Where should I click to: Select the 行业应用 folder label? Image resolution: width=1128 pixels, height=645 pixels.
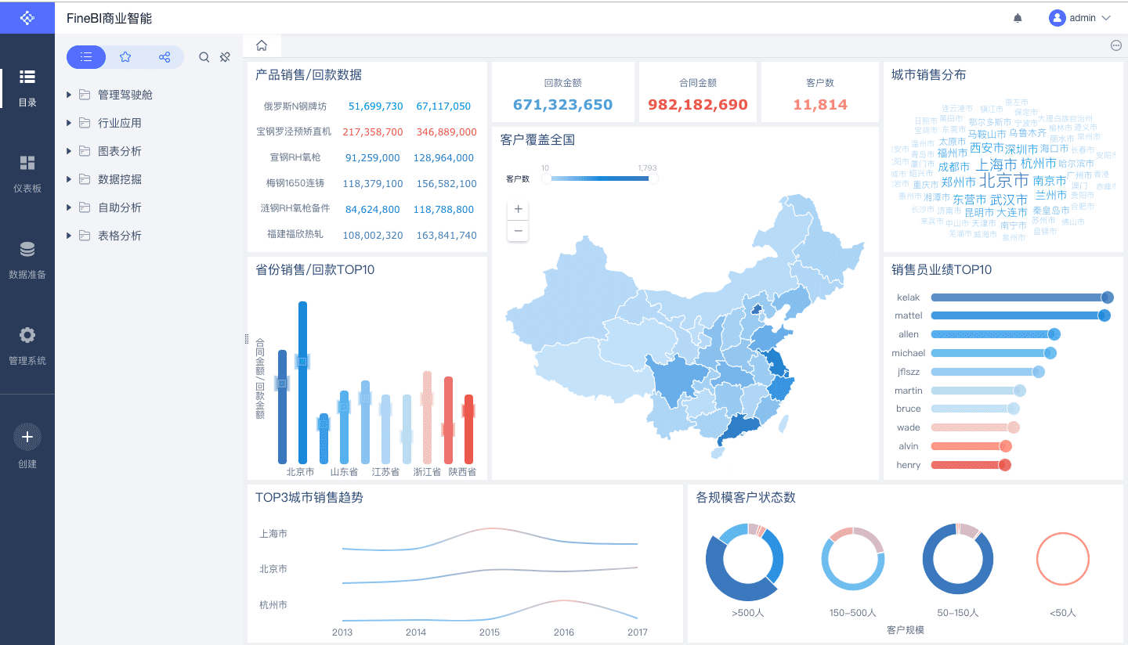point(120,123)
